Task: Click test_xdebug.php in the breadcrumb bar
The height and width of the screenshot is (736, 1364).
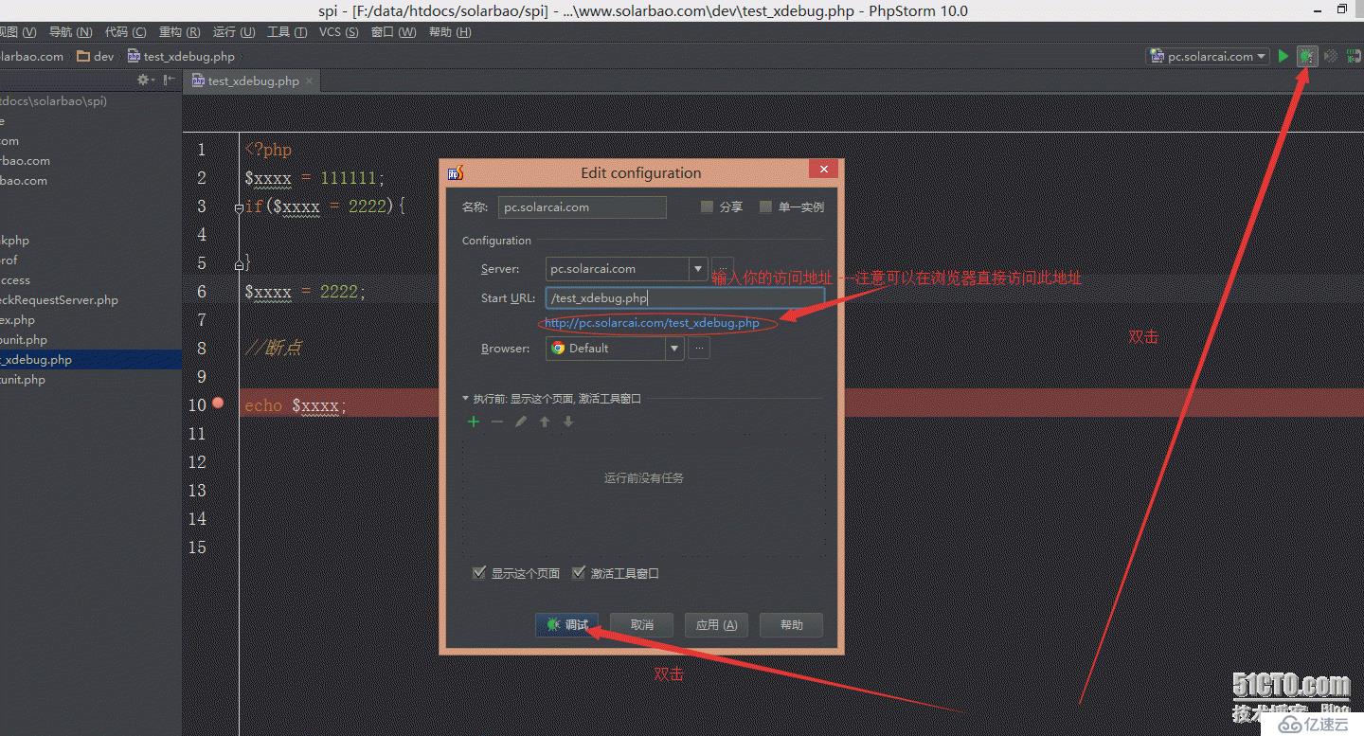Action: pos(181,57)
